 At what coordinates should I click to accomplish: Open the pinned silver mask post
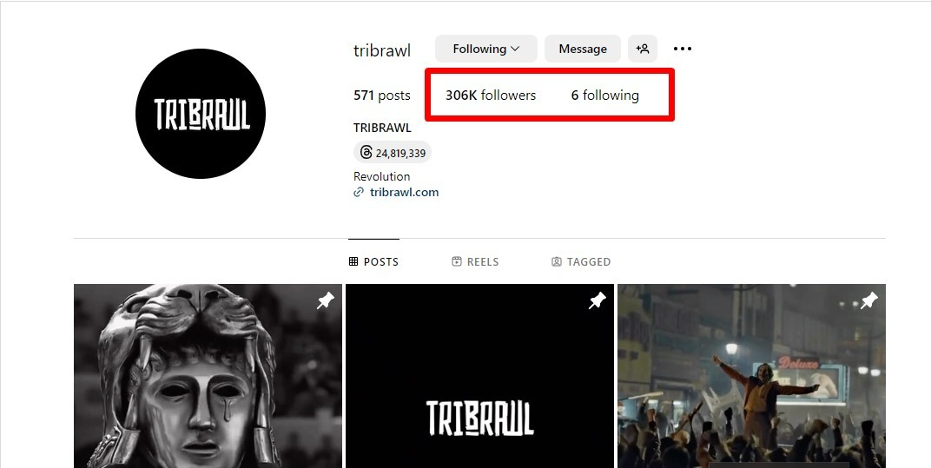(208, 376)
